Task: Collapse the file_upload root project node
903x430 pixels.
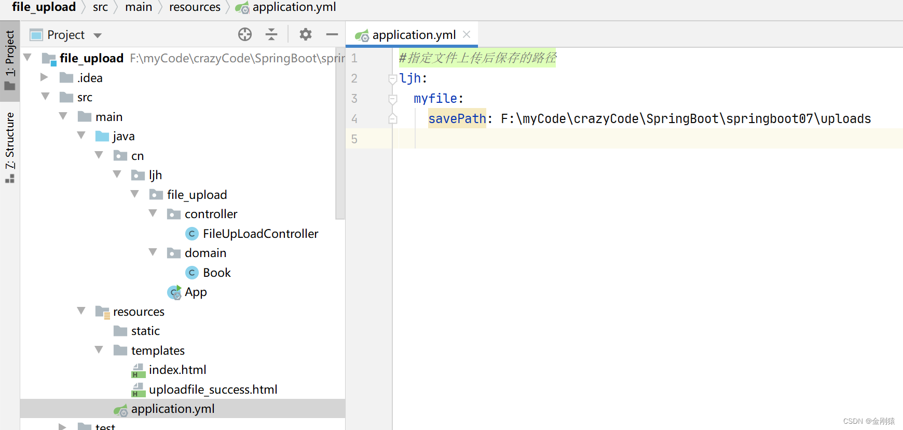Action: pos(28,57)
